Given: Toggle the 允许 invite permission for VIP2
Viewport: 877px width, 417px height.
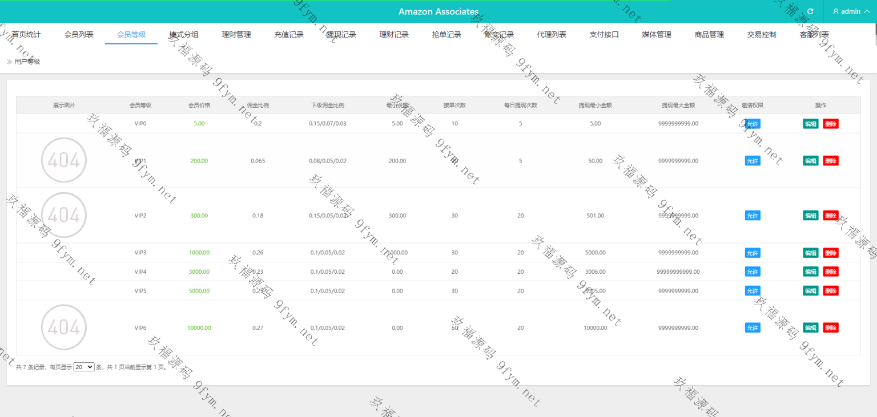Looking at the screenshot, I should pos(753,216).
